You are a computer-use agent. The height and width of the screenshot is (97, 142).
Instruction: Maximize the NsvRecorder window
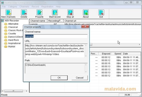[131, 2]
